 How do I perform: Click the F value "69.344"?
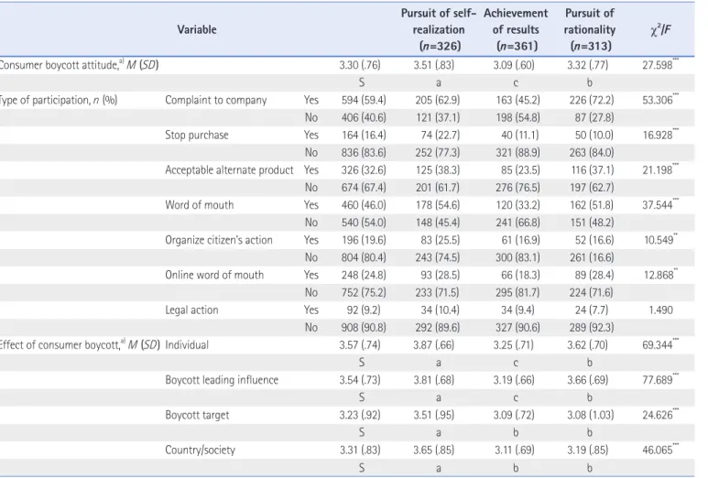(x=658, y=345)
